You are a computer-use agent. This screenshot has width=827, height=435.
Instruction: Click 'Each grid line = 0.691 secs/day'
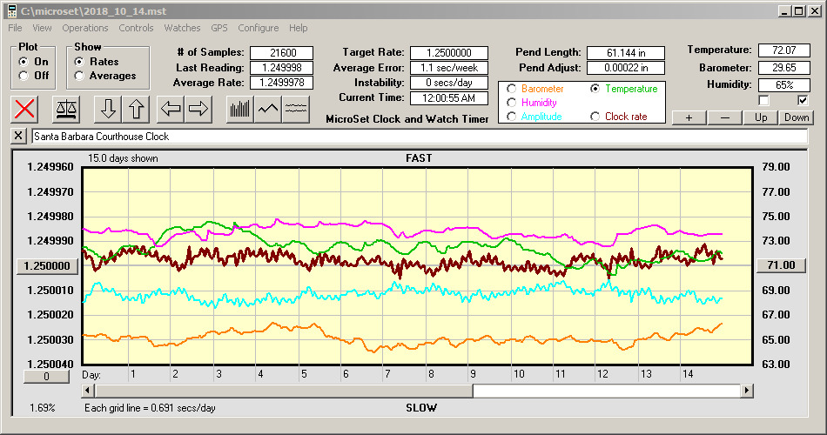[x=150, y=407]
